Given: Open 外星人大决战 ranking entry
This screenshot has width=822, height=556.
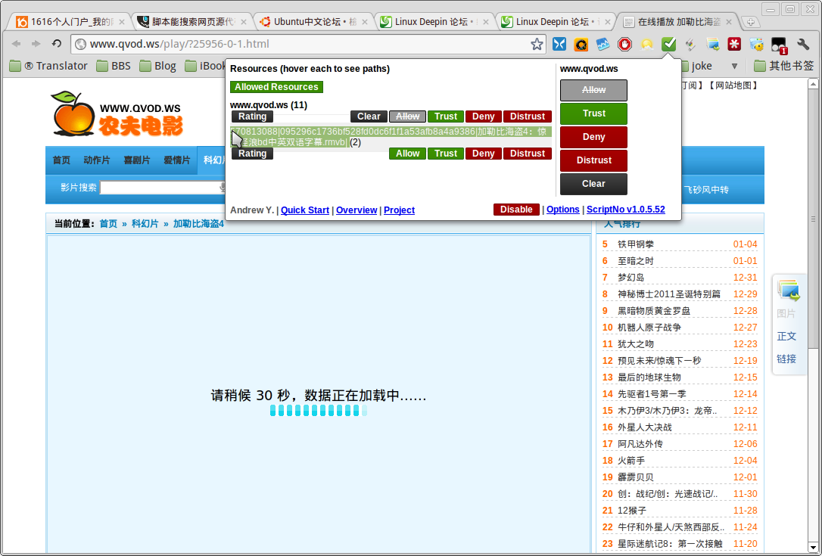Looking at the screenshot, I should click(x=644, y=427).
